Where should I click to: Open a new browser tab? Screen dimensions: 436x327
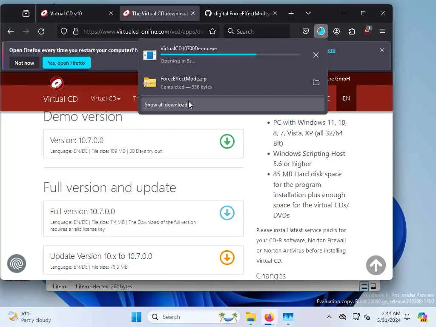pos(291,13)
